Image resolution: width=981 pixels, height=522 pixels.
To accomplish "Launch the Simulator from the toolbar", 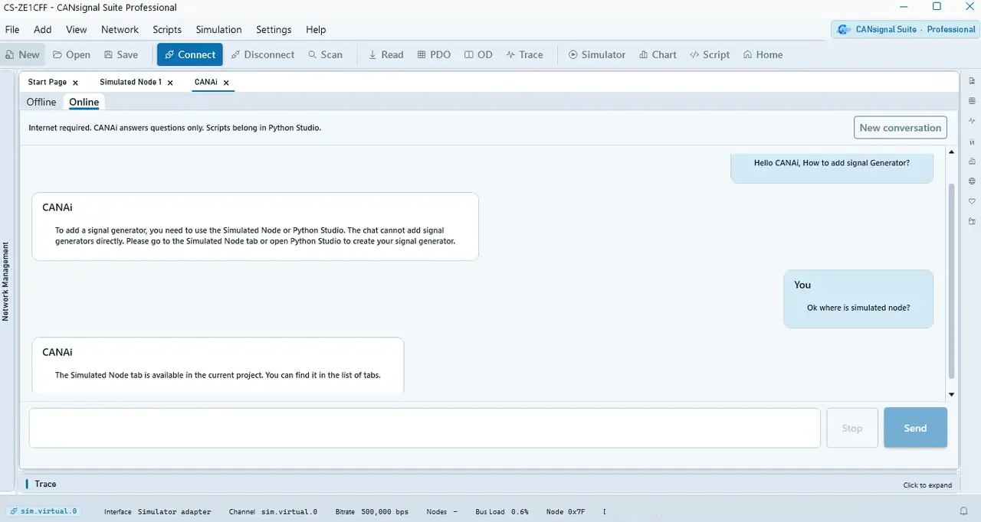I will click(x=596, y=54).
